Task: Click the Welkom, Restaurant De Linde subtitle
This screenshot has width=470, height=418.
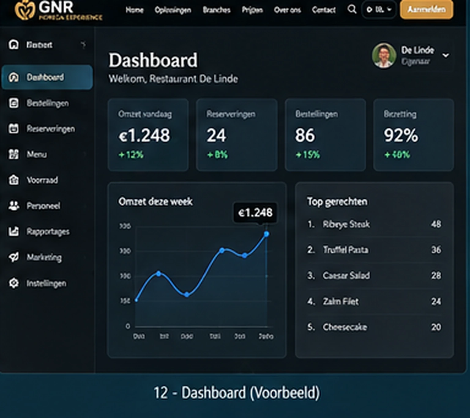Action: pyautogui.click(x=173, y=79)
